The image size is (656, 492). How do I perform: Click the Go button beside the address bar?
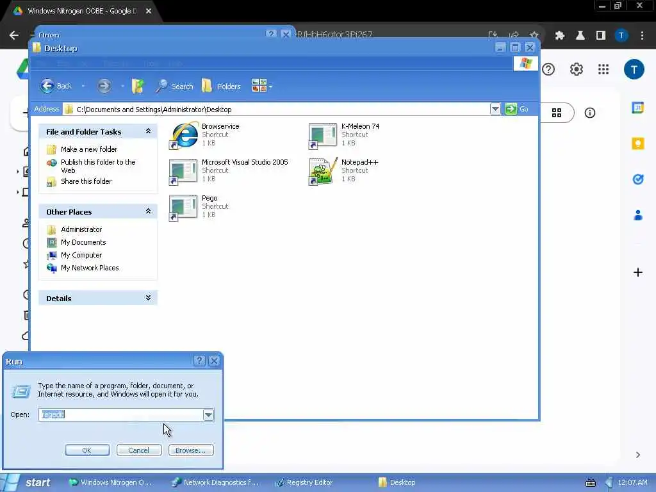(x=517, y=109)
